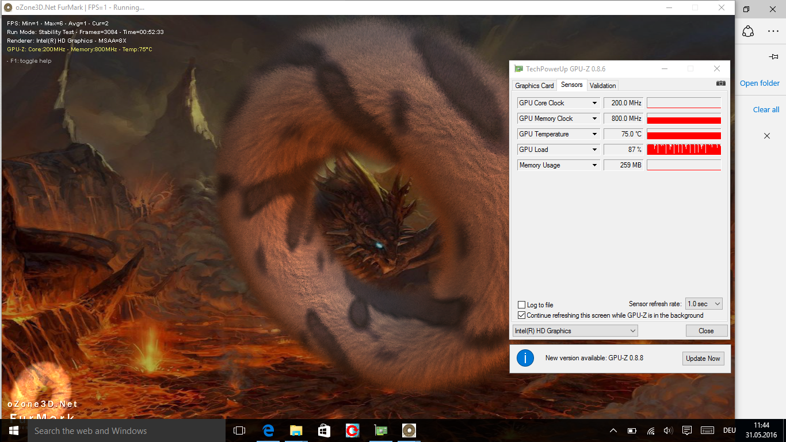
Task: Click the 800.0 MHz memory clock value
Action: coord(623,119)
